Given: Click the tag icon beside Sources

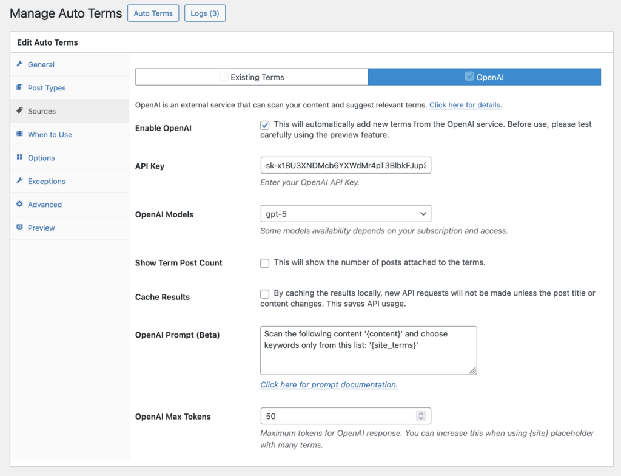Looking at the screenshot, I should coord(20,111).
